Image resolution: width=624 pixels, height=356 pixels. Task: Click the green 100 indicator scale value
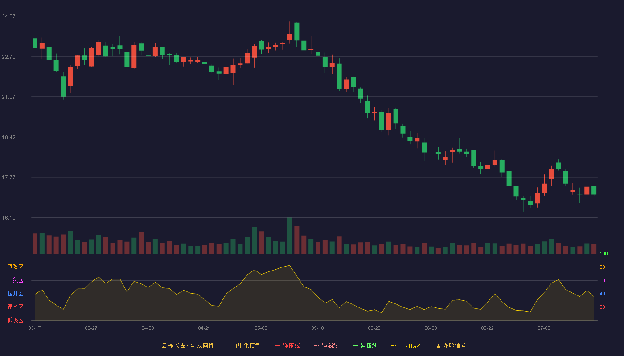point(604,254)
